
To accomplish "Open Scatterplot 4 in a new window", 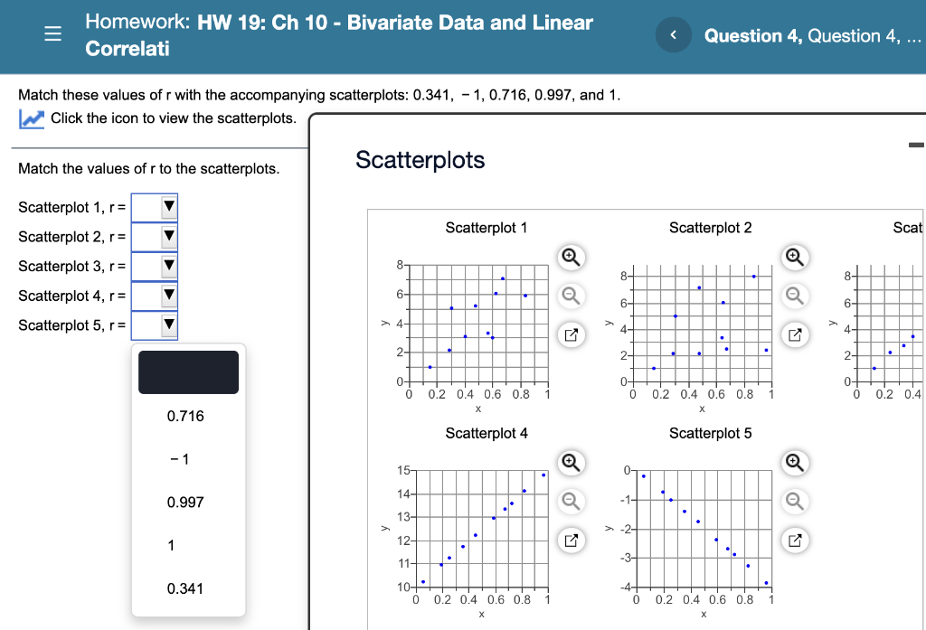I will point(570,540).
